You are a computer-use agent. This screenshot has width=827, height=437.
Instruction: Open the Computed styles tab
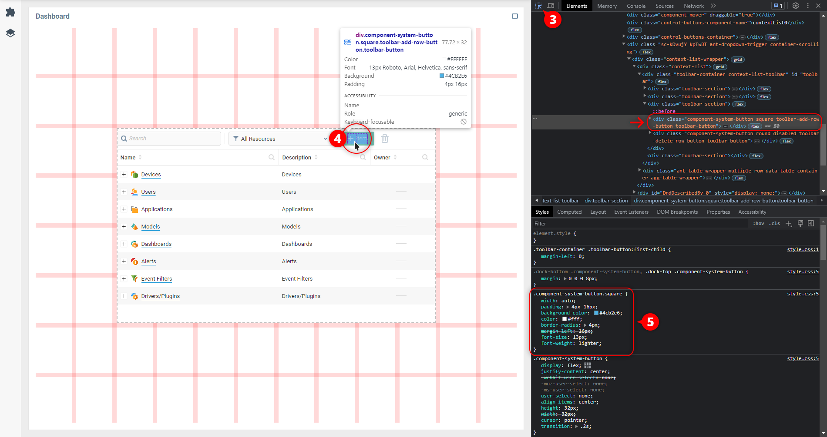(569, 212)
